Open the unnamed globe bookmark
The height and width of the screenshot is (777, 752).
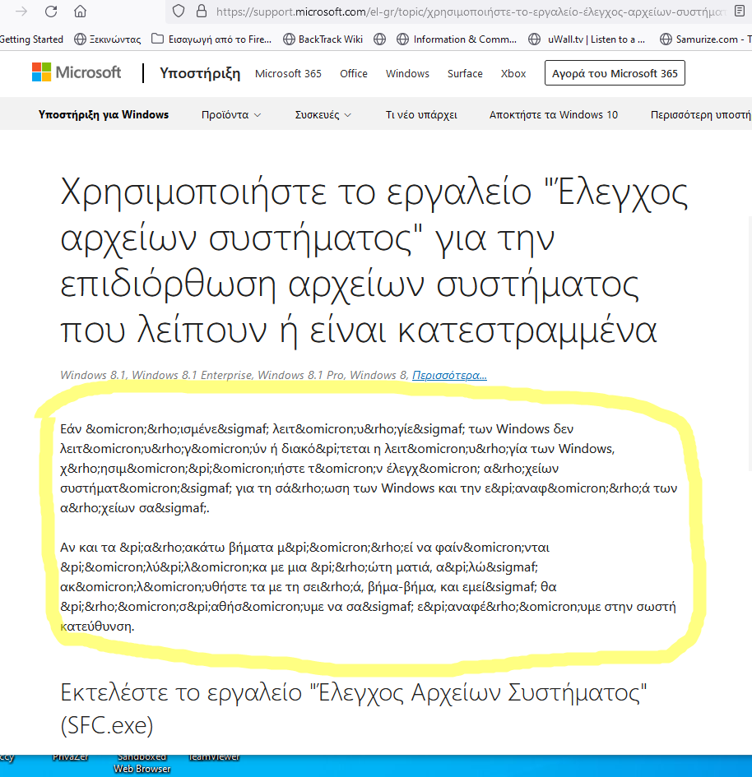[380, 39]
